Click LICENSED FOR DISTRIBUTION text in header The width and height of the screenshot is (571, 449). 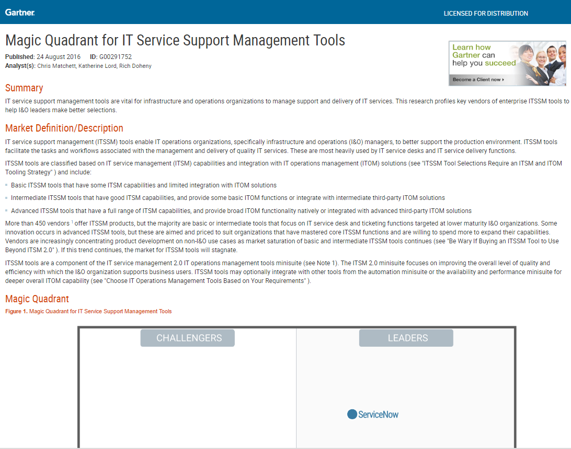point(486,14)
